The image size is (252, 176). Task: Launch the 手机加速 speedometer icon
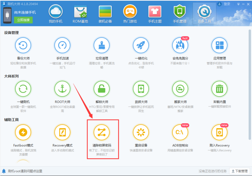tap(62, 45)
